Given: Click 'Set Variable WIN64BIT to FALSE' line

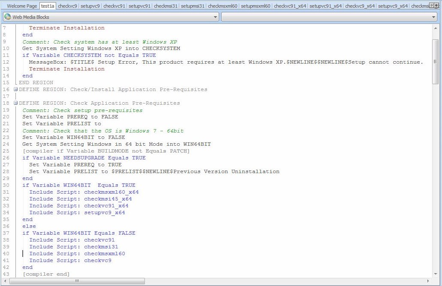Looking at the screenshot, I should click(74, 137).
